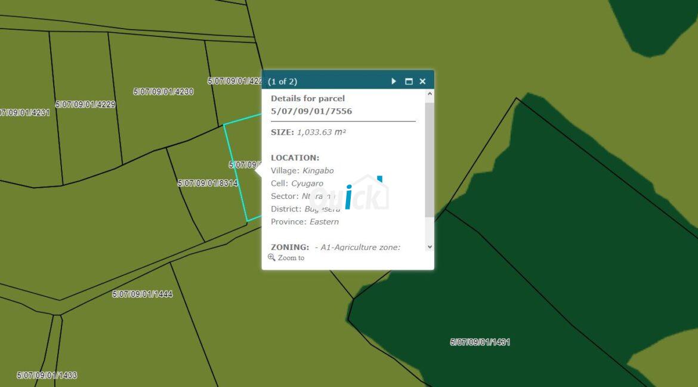
Task: Click the Village: Kingabo line
Action: coord(302,171)
